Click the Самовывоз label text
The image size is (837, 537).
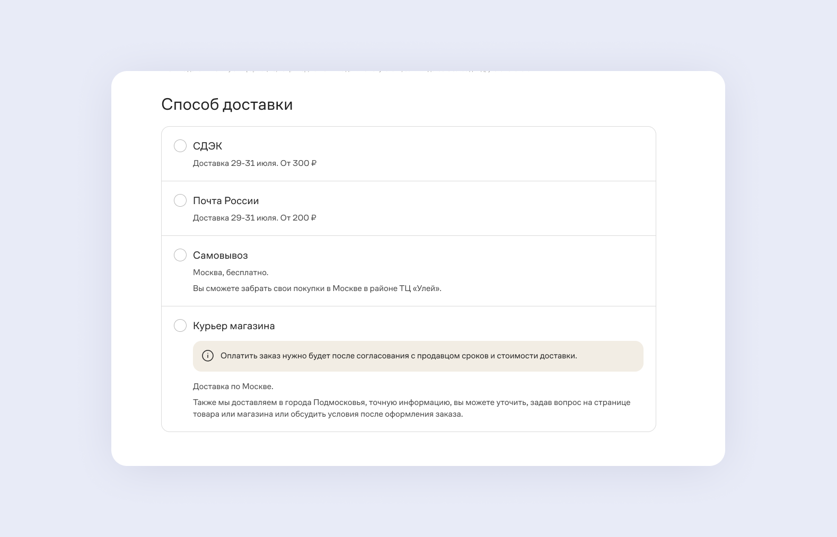coord(220,255)
